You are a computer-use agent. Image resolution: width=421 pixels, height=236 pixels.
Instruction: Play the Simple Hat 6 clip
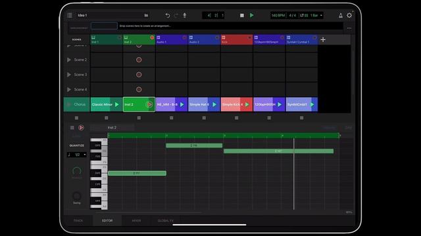(x=214, y=104)
